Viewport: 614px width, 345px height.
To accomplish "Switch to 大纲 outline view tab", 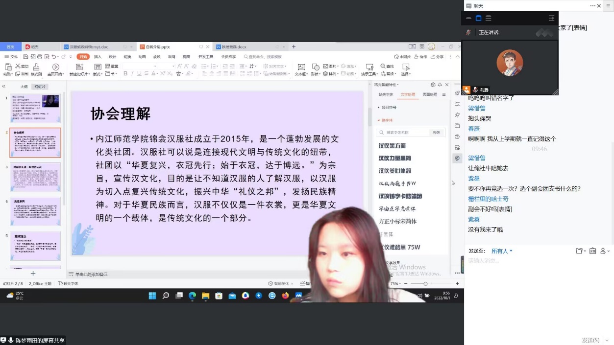I will pyautogui.click(x=24, y=87).
